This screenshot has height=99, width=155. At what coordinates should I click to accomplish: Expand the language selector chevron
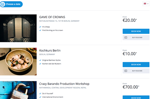(148, 4)
